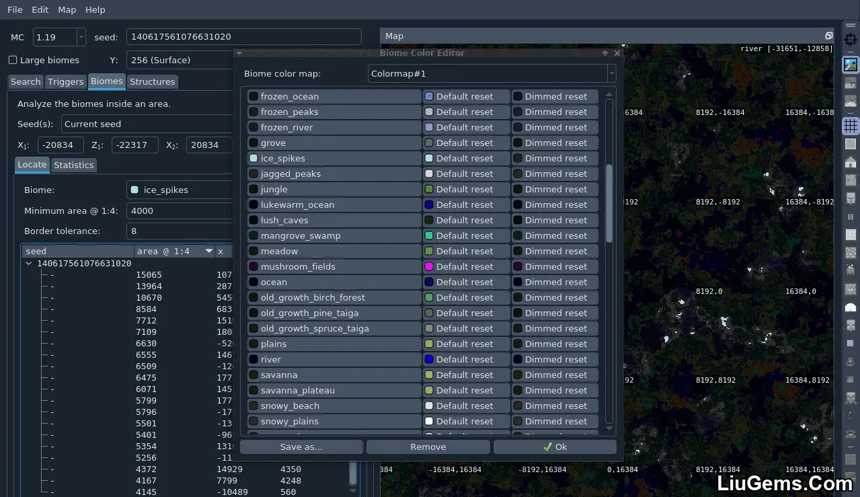Click the Border tolerance field showing 8

(x=179, y=231)
